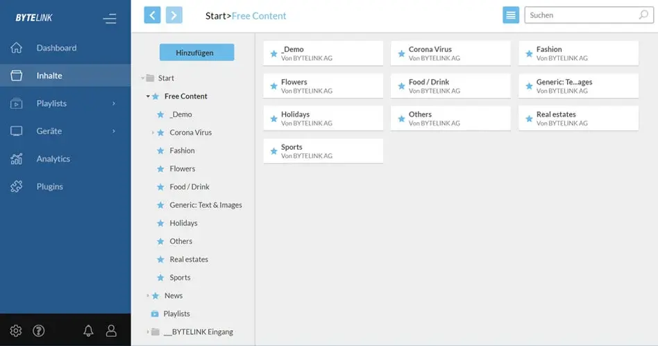Click the star icon beside Holidays in tree
Screen dimensions: 658x346
[x=160, y=223]
